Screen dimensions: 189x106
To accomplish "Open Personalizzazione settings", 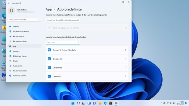I will (x=24, y=41).
